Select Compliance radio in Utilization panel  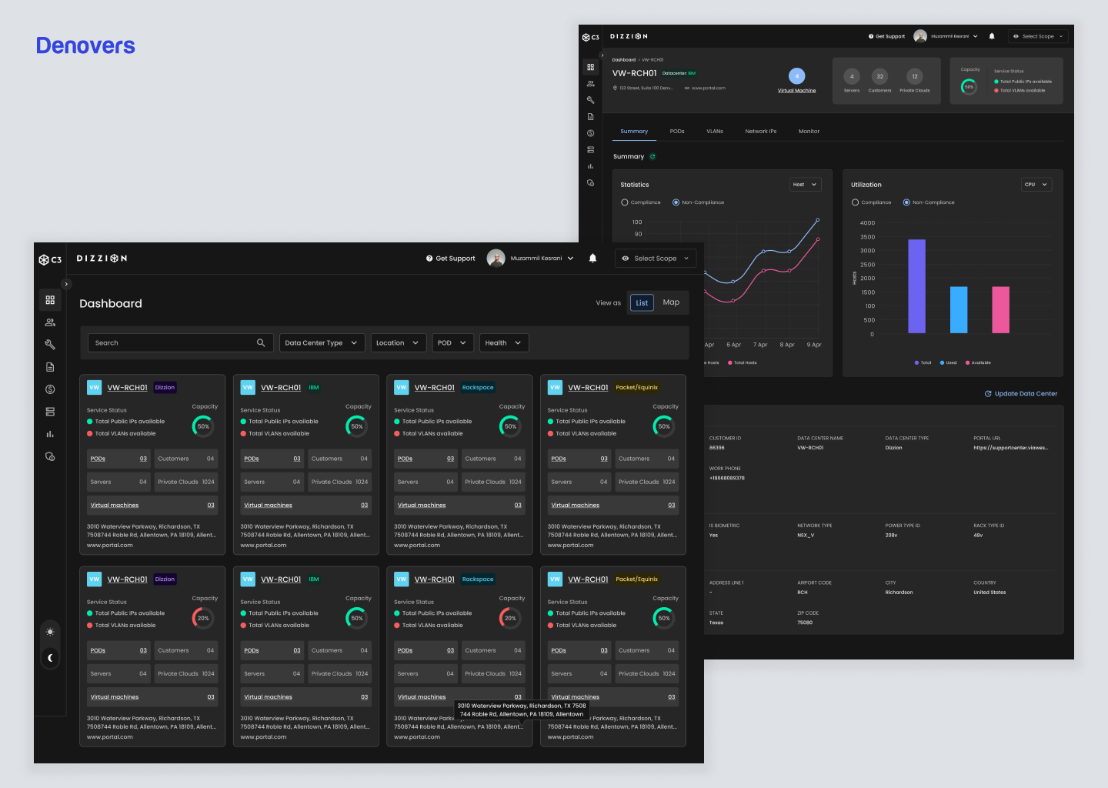[x=855, y=202]
